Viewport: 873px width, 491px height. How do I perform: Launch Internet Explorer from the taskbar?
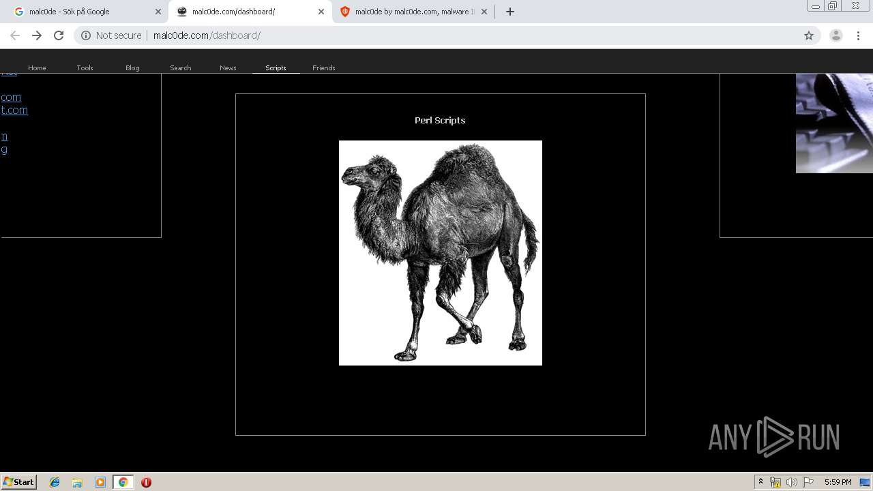click(55, 482)
